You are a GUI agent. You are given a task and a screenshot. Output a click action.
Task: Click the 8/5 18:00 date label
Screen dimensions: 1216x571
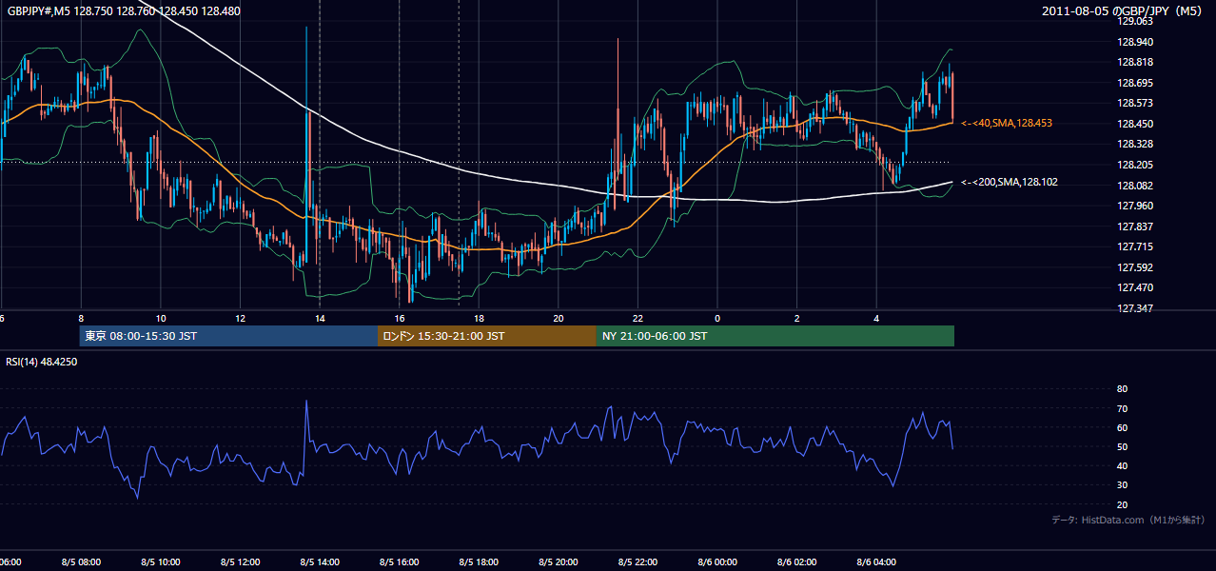(x=479, y=562)
